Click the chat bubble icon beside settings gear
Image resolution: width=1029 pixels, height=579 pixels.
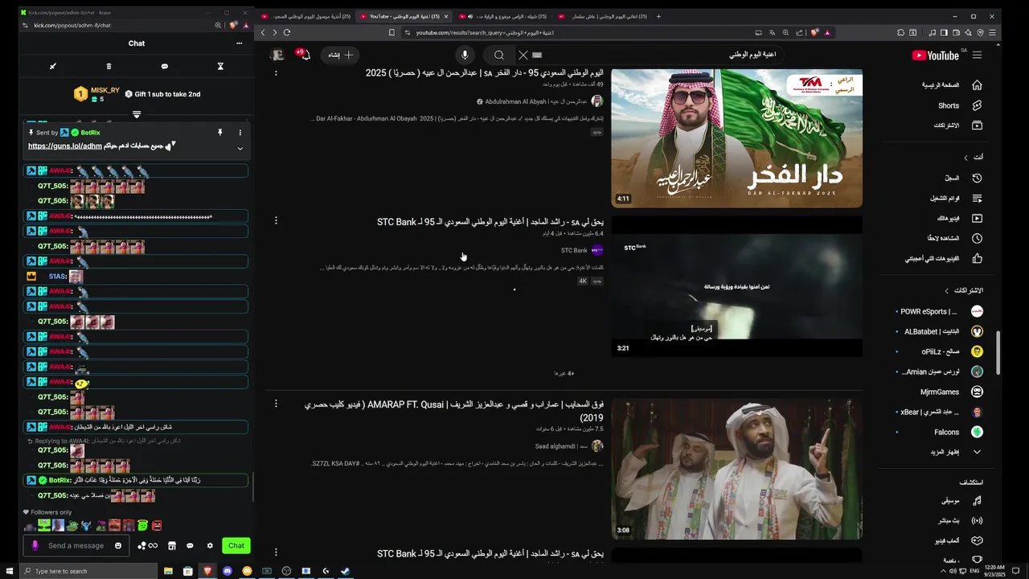point(190,545)
